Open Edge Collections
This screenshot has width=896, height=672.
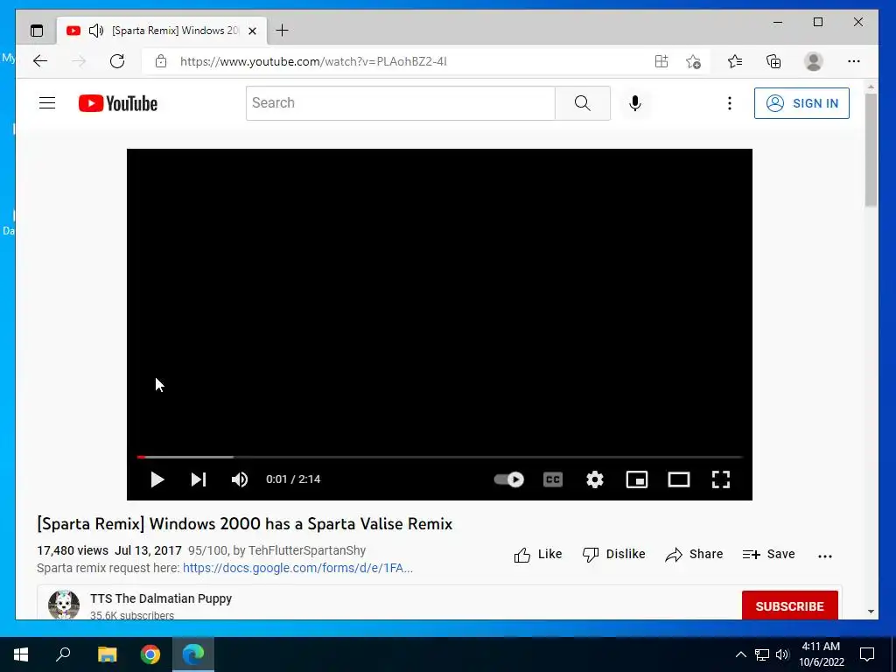[773, 61]
